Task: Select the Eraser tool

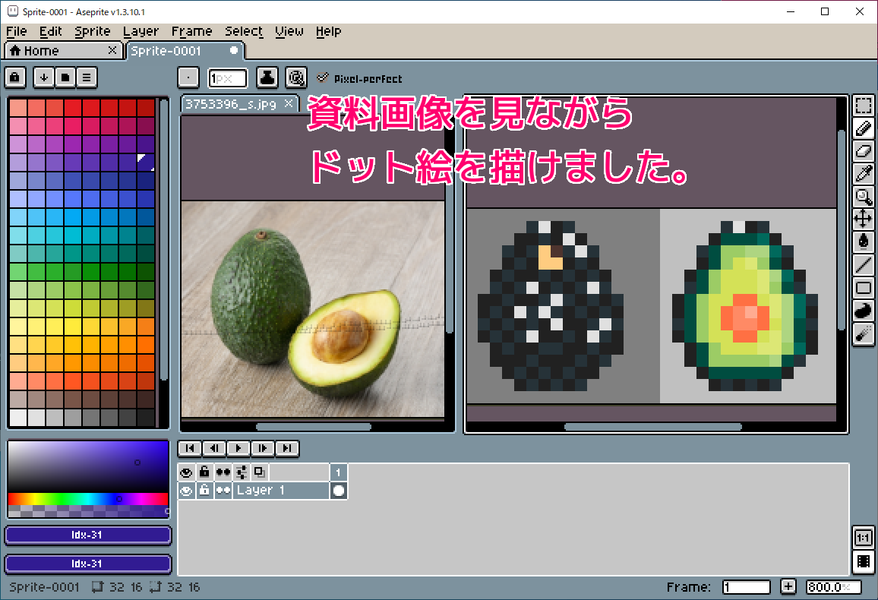Action: point(863,151)
